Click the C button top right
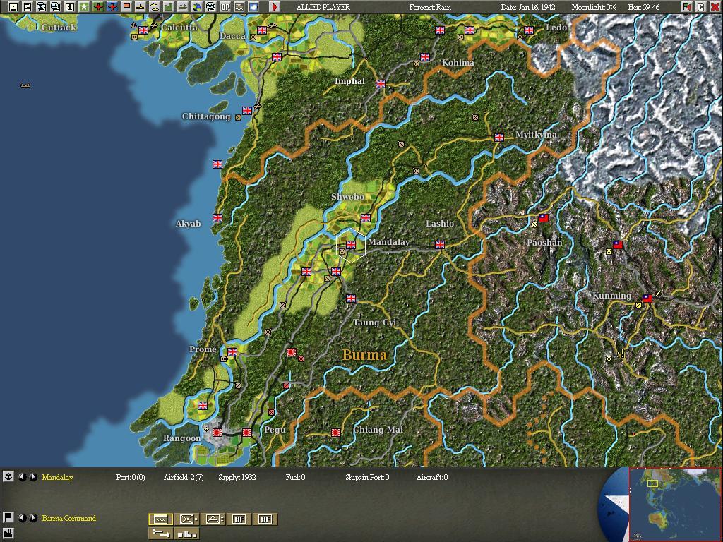The width and height of the screenshot is (723, 542). tap(701, 7)
